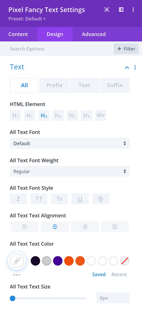
Task: Select the Prefix text tab
Action: (x=55, y=85)
